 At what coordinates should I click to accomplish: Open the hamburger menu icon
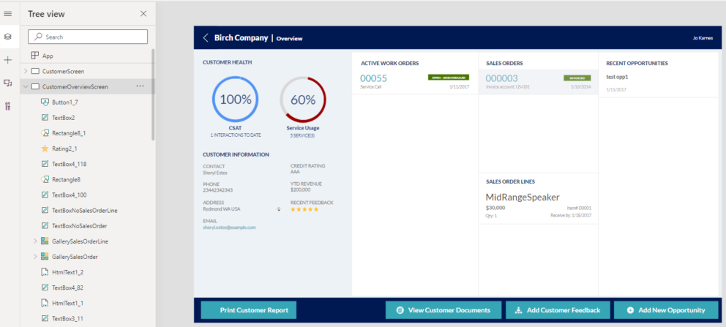tap(8, 14)
